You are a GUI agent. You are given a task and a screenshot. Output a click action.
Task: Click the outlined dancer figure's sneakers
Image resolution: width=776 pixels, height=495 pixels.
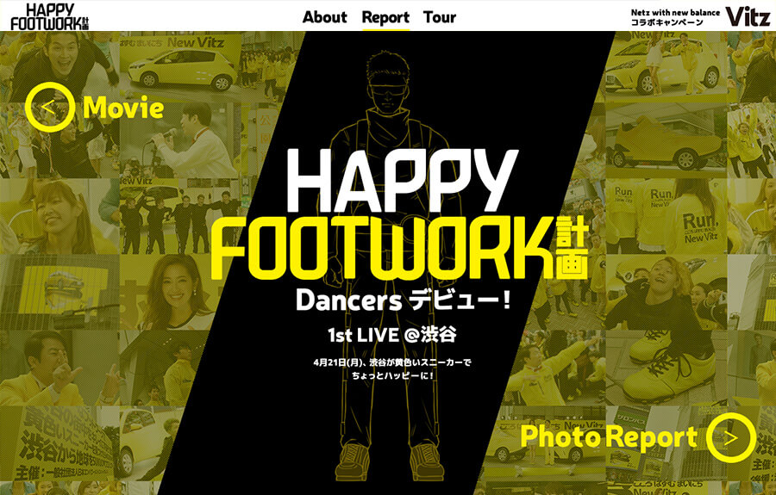[389, 461]
